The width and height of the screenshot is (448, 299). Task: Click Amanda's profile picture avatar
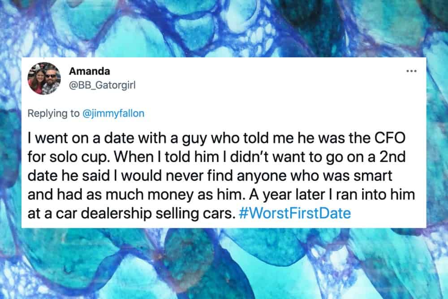44,78
